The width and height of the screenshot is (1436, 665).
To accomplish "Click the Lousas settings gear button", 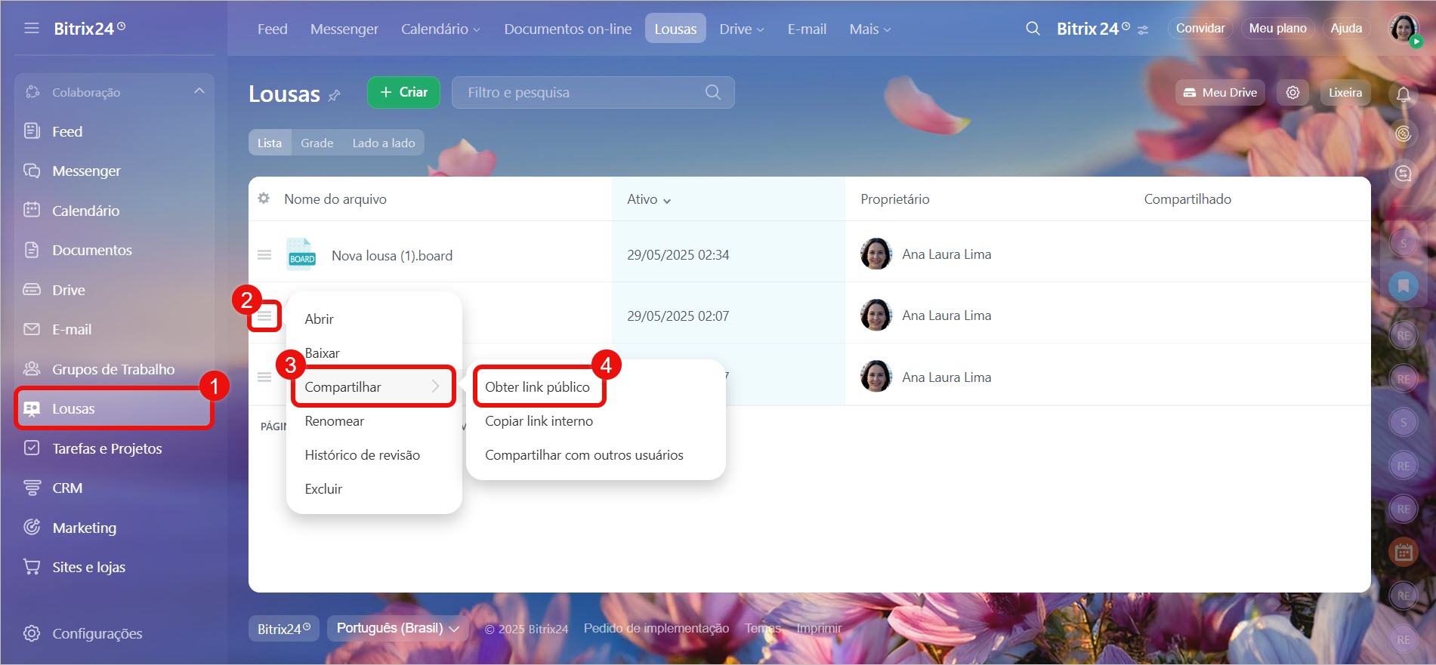I will pos(1292,92).
